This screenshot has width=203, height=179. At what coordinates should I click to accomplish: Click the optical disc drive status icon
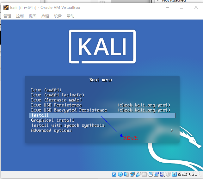pos(120,174)
